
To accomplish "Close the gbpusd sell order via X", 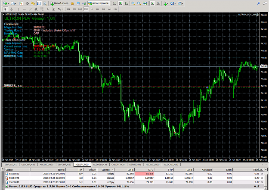I will 262,178.
